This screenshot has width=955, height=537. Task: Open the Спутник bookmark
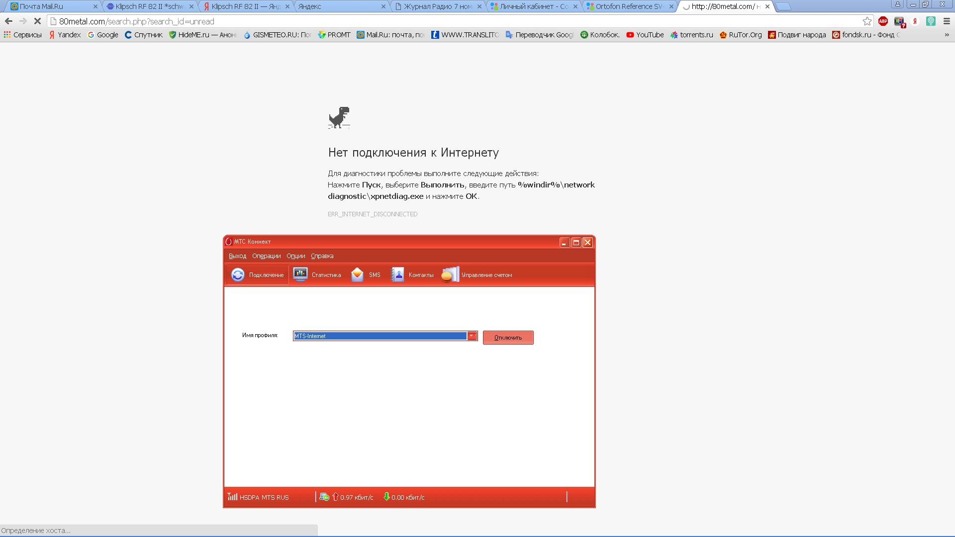(x=144, y=35)
